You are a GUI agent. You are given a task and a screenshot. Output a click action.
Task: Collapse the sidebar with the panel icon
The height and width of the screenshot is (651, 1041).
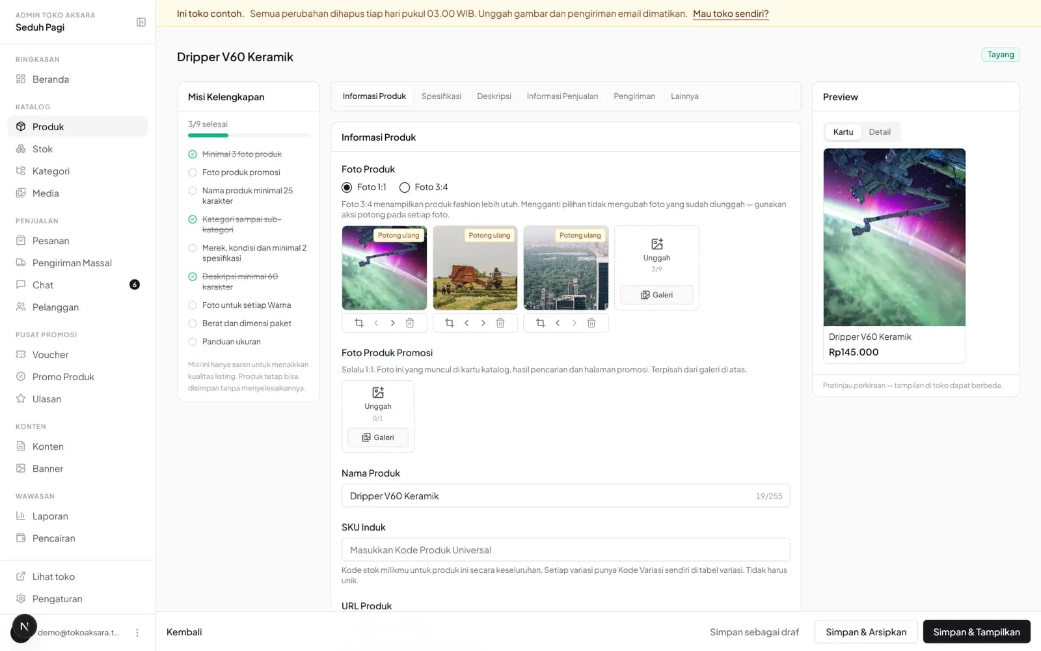click(x=141, y=22)
